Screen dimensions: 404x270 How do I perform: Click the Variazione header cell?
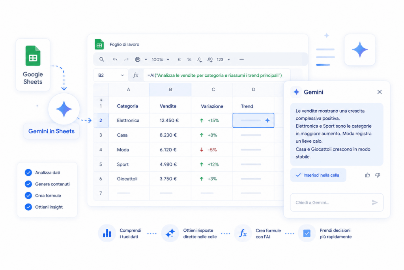(x=212, y=106)
